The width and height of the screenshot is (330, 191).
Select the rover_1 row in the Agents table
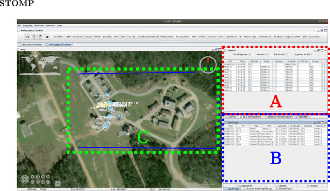(275, 69)
